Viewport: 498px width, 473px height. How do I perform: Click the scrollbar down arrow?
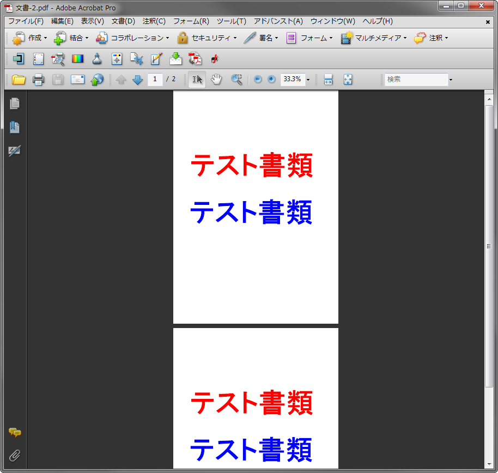[x=489, y=464]
